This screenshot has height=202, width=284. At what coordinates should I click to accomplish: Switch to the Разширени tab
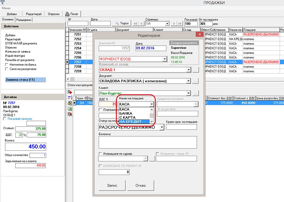(x=24, y=20)
